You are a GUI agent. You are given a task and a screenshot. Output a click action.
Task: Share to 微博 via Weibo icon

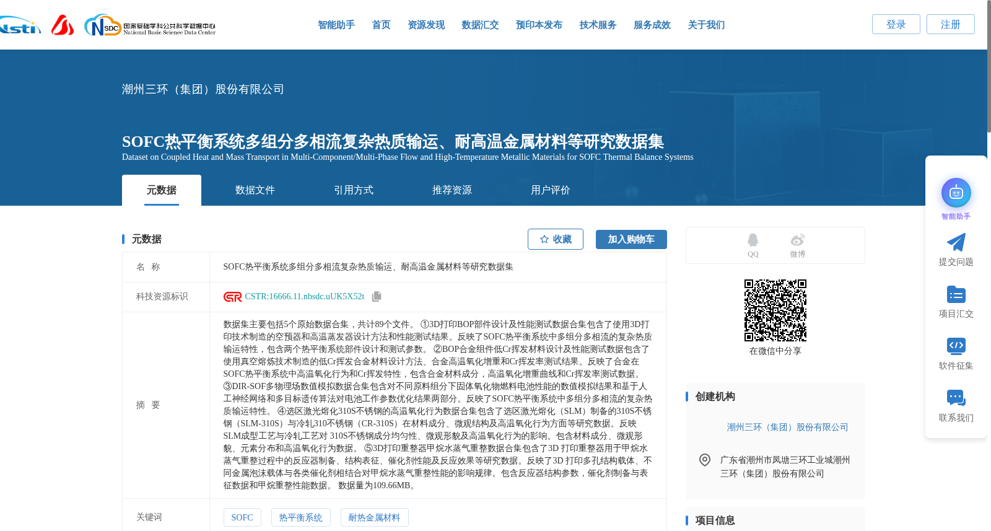pos(797,240)
